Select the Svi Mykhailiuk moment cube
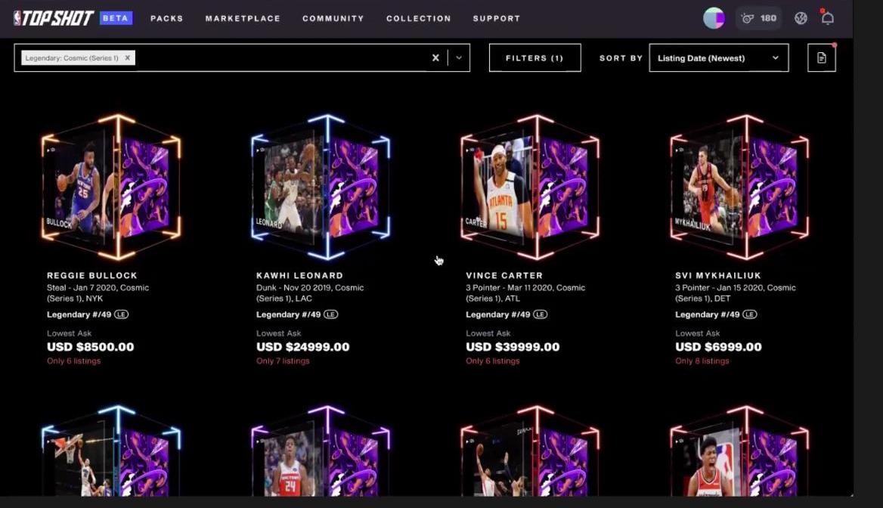883x508 pixels. 739,187
